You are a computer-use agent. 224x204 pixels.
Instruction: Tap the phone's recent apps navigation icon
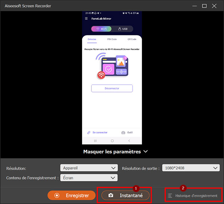pyautogui.click(x=95, y=141)
